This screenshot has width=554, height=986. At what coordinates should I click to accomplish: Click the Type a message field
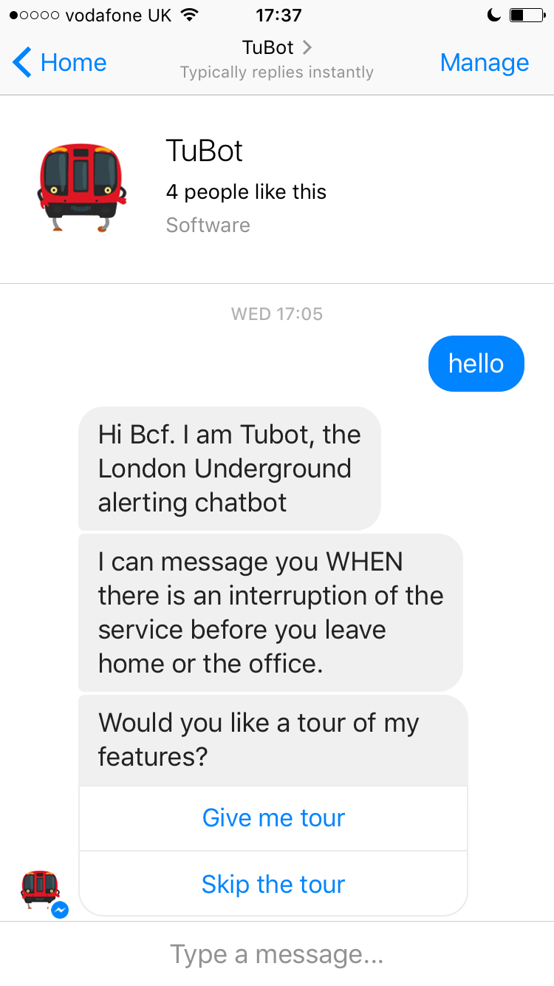(x=277, y=953)
